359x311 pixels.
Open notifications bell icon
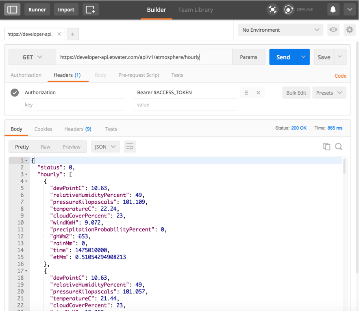[x=333, y=10]
